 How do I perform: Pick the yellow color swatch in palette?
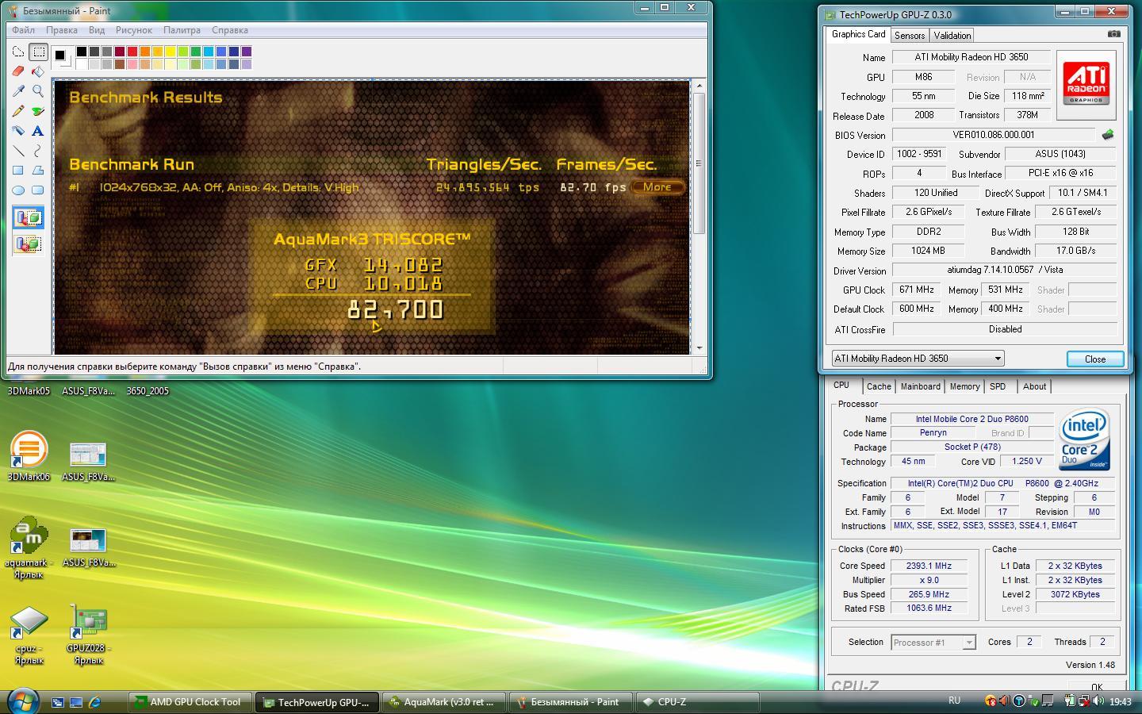(170, 52)
